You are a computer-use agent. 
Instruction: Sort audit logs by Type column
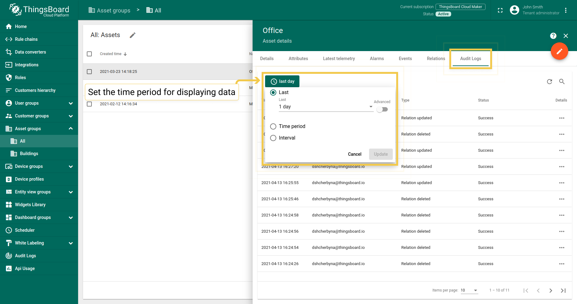click(405, 100)
